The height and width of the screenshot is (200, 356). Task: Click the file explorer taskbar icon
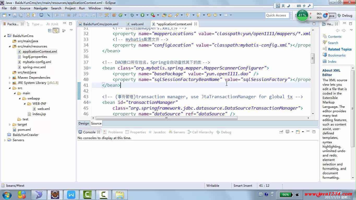[x=120, y=195]
